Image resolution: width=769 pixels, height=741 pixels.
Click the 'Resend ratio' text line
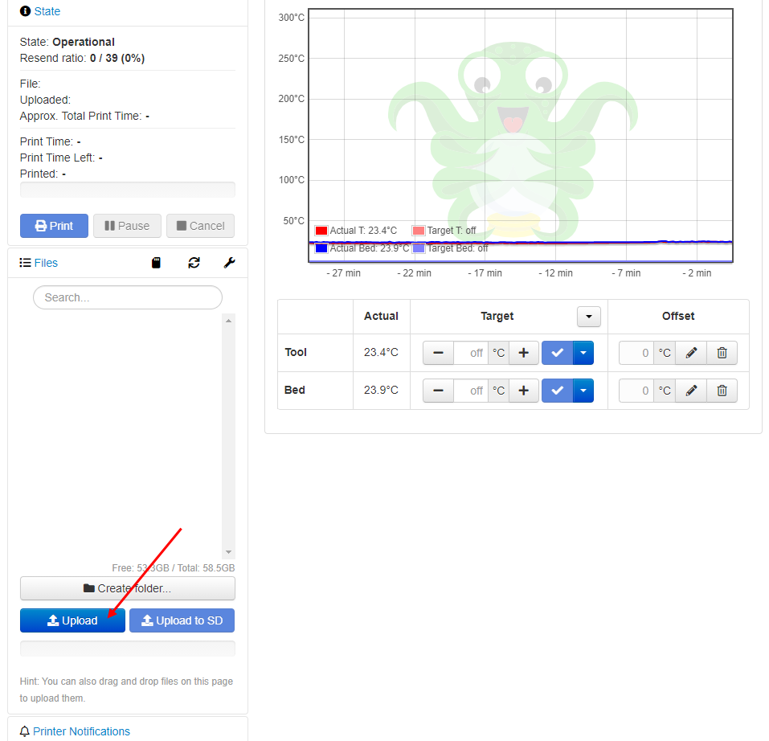pos(82,58)
